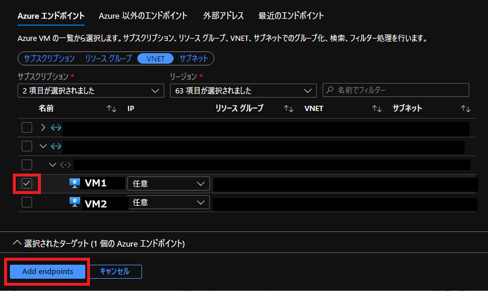Click the VNET column header label

pyautogui.click(x=314, y=109)
